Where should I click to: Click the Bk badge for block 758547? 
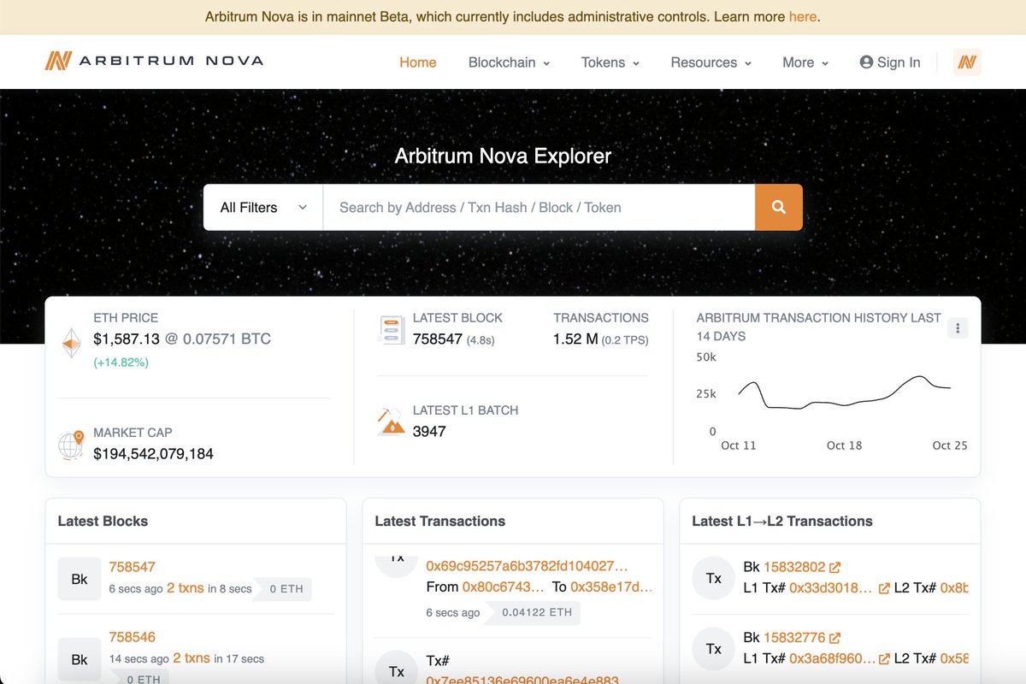80,579
